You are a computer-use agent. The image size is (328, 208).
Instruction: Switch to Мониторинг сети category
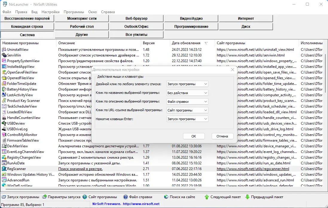tap(82, 19)
